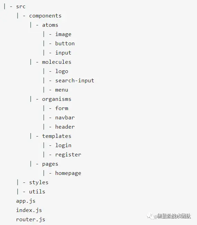Select the utils folder
This screenshot has height=225, width=197.
click(37, 192)
